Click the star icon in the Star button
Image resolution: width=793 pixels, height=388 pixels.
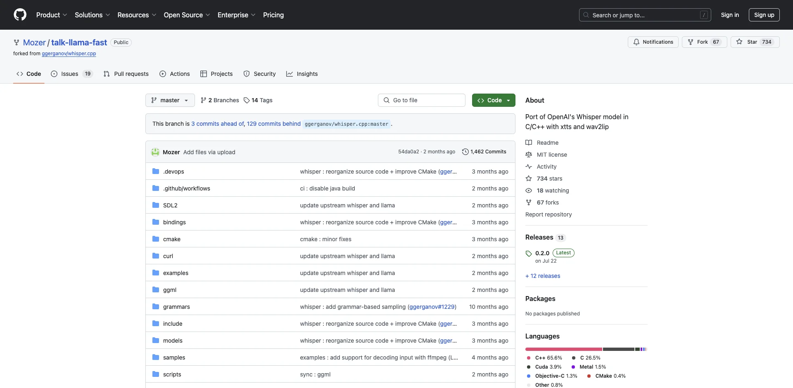click(739, 42)
